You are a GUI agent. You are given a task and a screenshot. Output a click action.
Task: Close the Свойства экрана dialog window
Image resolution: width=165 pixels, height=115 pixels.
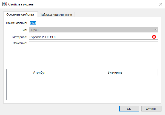tap(160, 4)
